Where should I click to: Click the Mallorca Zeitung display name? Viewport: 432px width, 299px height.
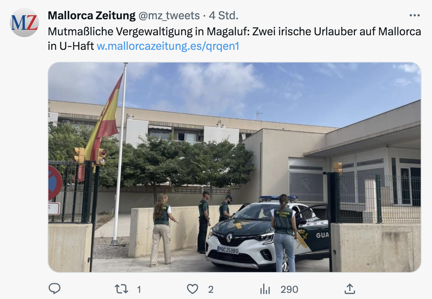pyautogui.click(x=92, y=15)
